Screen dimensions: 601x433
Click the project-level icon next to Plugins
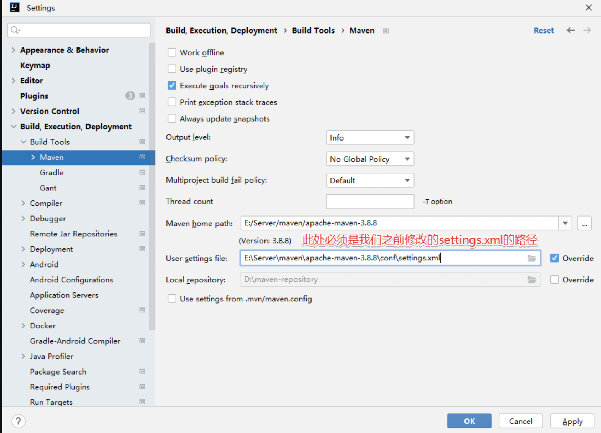pyautogui.click(x=142, y=96)
